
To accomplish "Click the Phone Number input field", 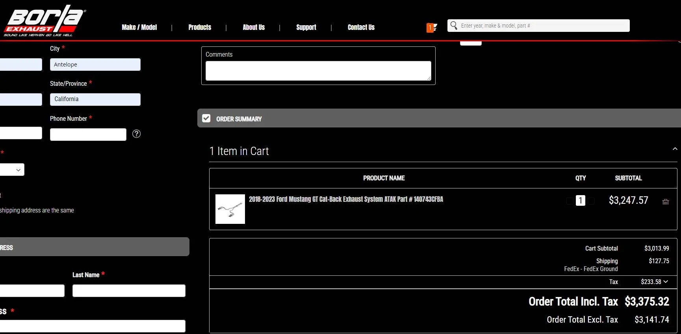I will [x=88, y=135].
